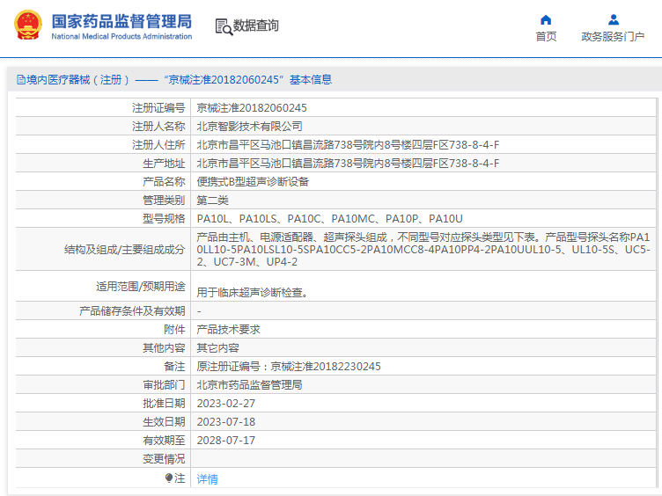This screenshot has width=662, height=496.
Task: Click the National Medical Products Administration emblem logo
Action: [x=26, y=26]
